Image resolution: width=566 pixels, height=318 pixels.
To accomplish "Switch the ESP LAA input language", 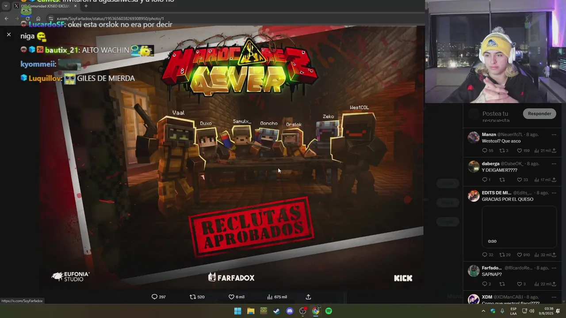I will click(513, 311).
